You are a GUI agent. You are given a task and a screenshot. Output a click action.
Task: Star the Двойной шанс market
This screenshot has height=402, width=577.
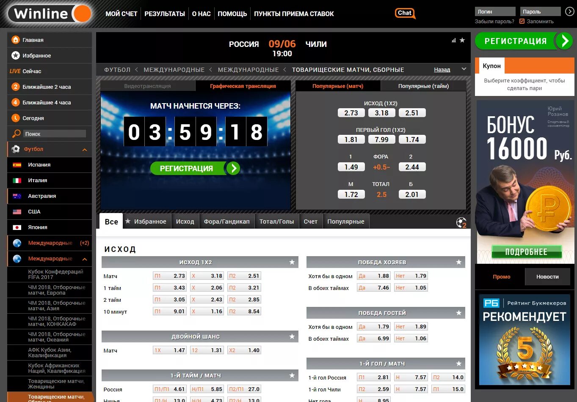point(292,336)
